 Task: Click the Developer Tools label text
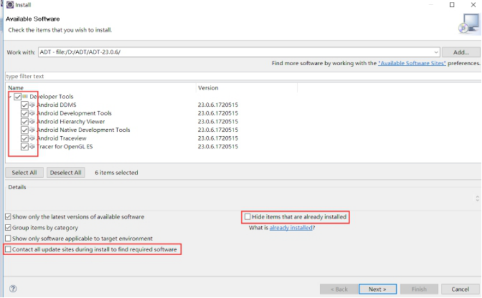pyautogui.click(x=51, y=97)
